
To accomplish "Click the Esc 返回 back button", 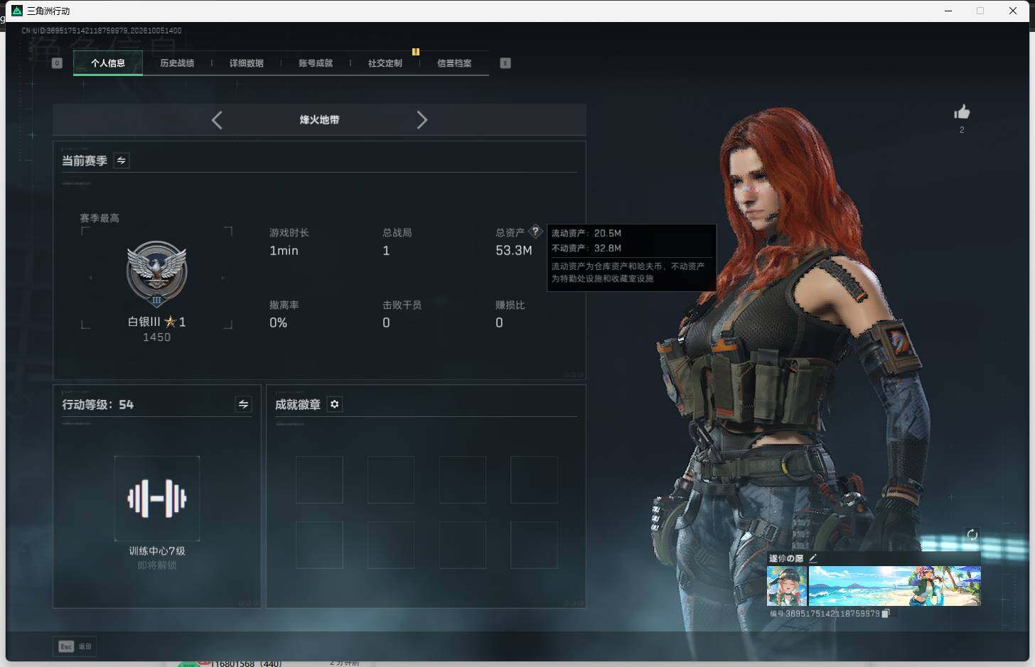I will click(75, 646).
